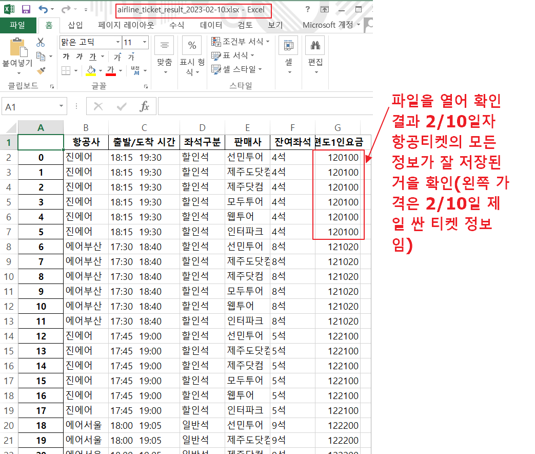Image resolution: width=535 pixels, height=454 pixels.
Task: Switch to 페이지 레이아웃 tab
Action: (x=126, y=25)
